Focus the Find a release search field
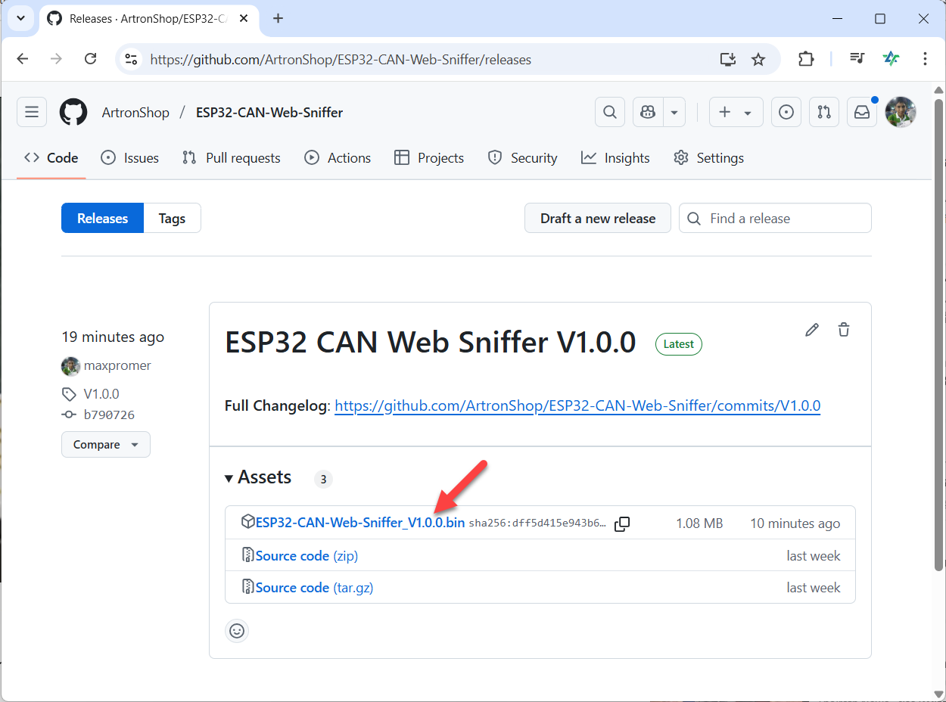 pos(775,219)
